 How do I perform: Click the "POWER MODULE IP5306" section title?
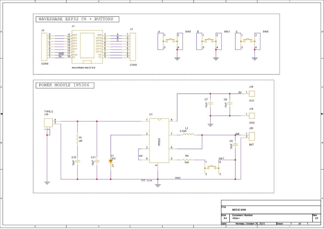click(64, 85)
